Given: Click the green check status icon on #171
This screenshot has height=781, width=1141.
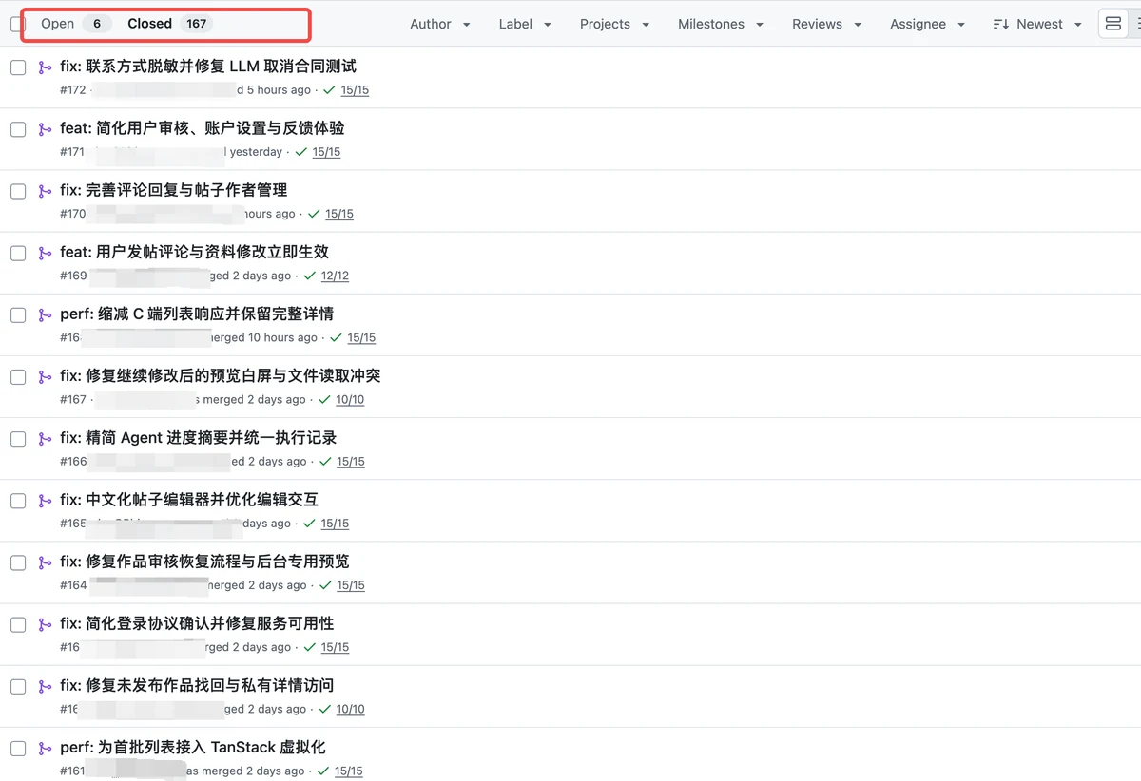Looking at the screenshot, I should tap(301, 152).
